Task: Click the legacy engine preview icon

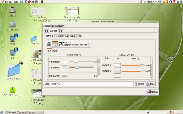Action: point(55,44)
